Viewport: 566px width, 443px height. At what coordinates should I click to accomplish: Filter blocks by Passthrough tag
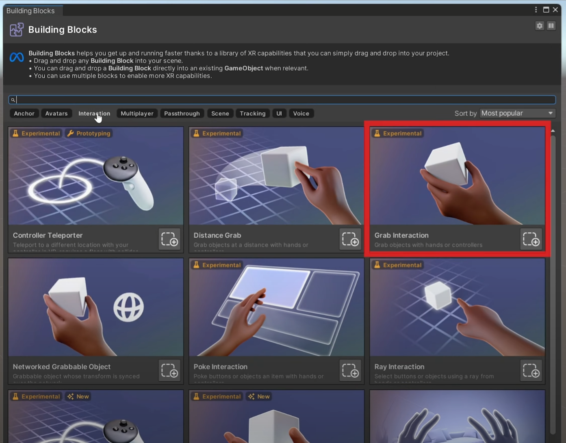[x=182, y=113]
